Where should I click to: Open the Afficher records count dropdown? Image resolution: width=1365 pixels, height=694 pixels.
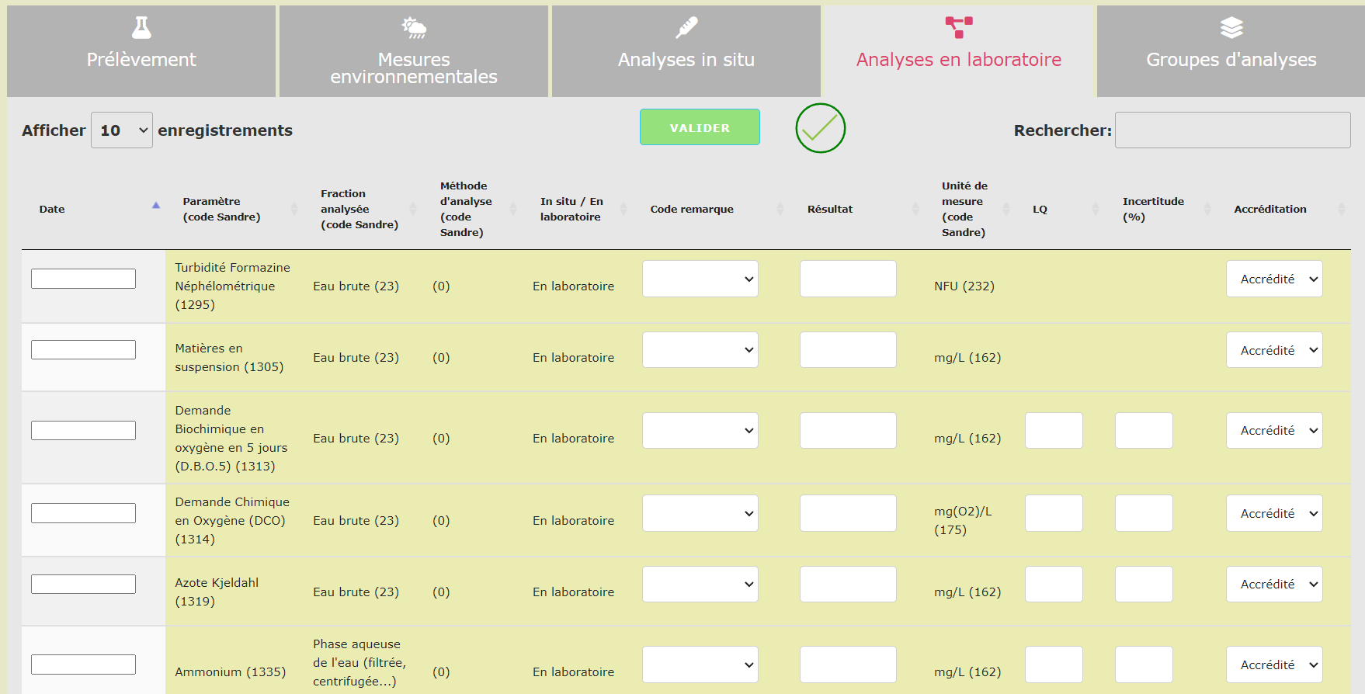pos(122,130)
